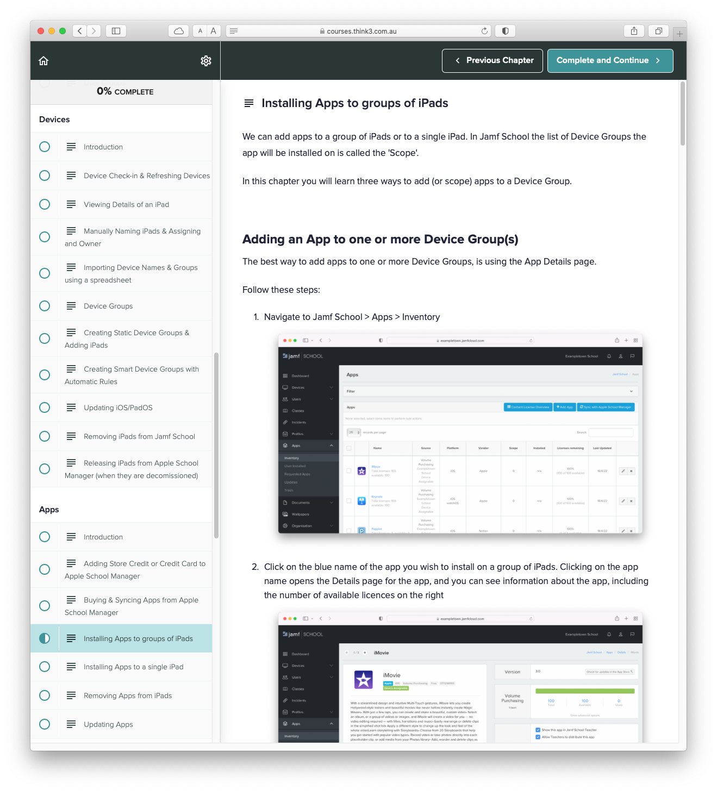Increase text size with large A button
Image resolution: width=717 pixels, height=791 pixels.
point(214,31)
